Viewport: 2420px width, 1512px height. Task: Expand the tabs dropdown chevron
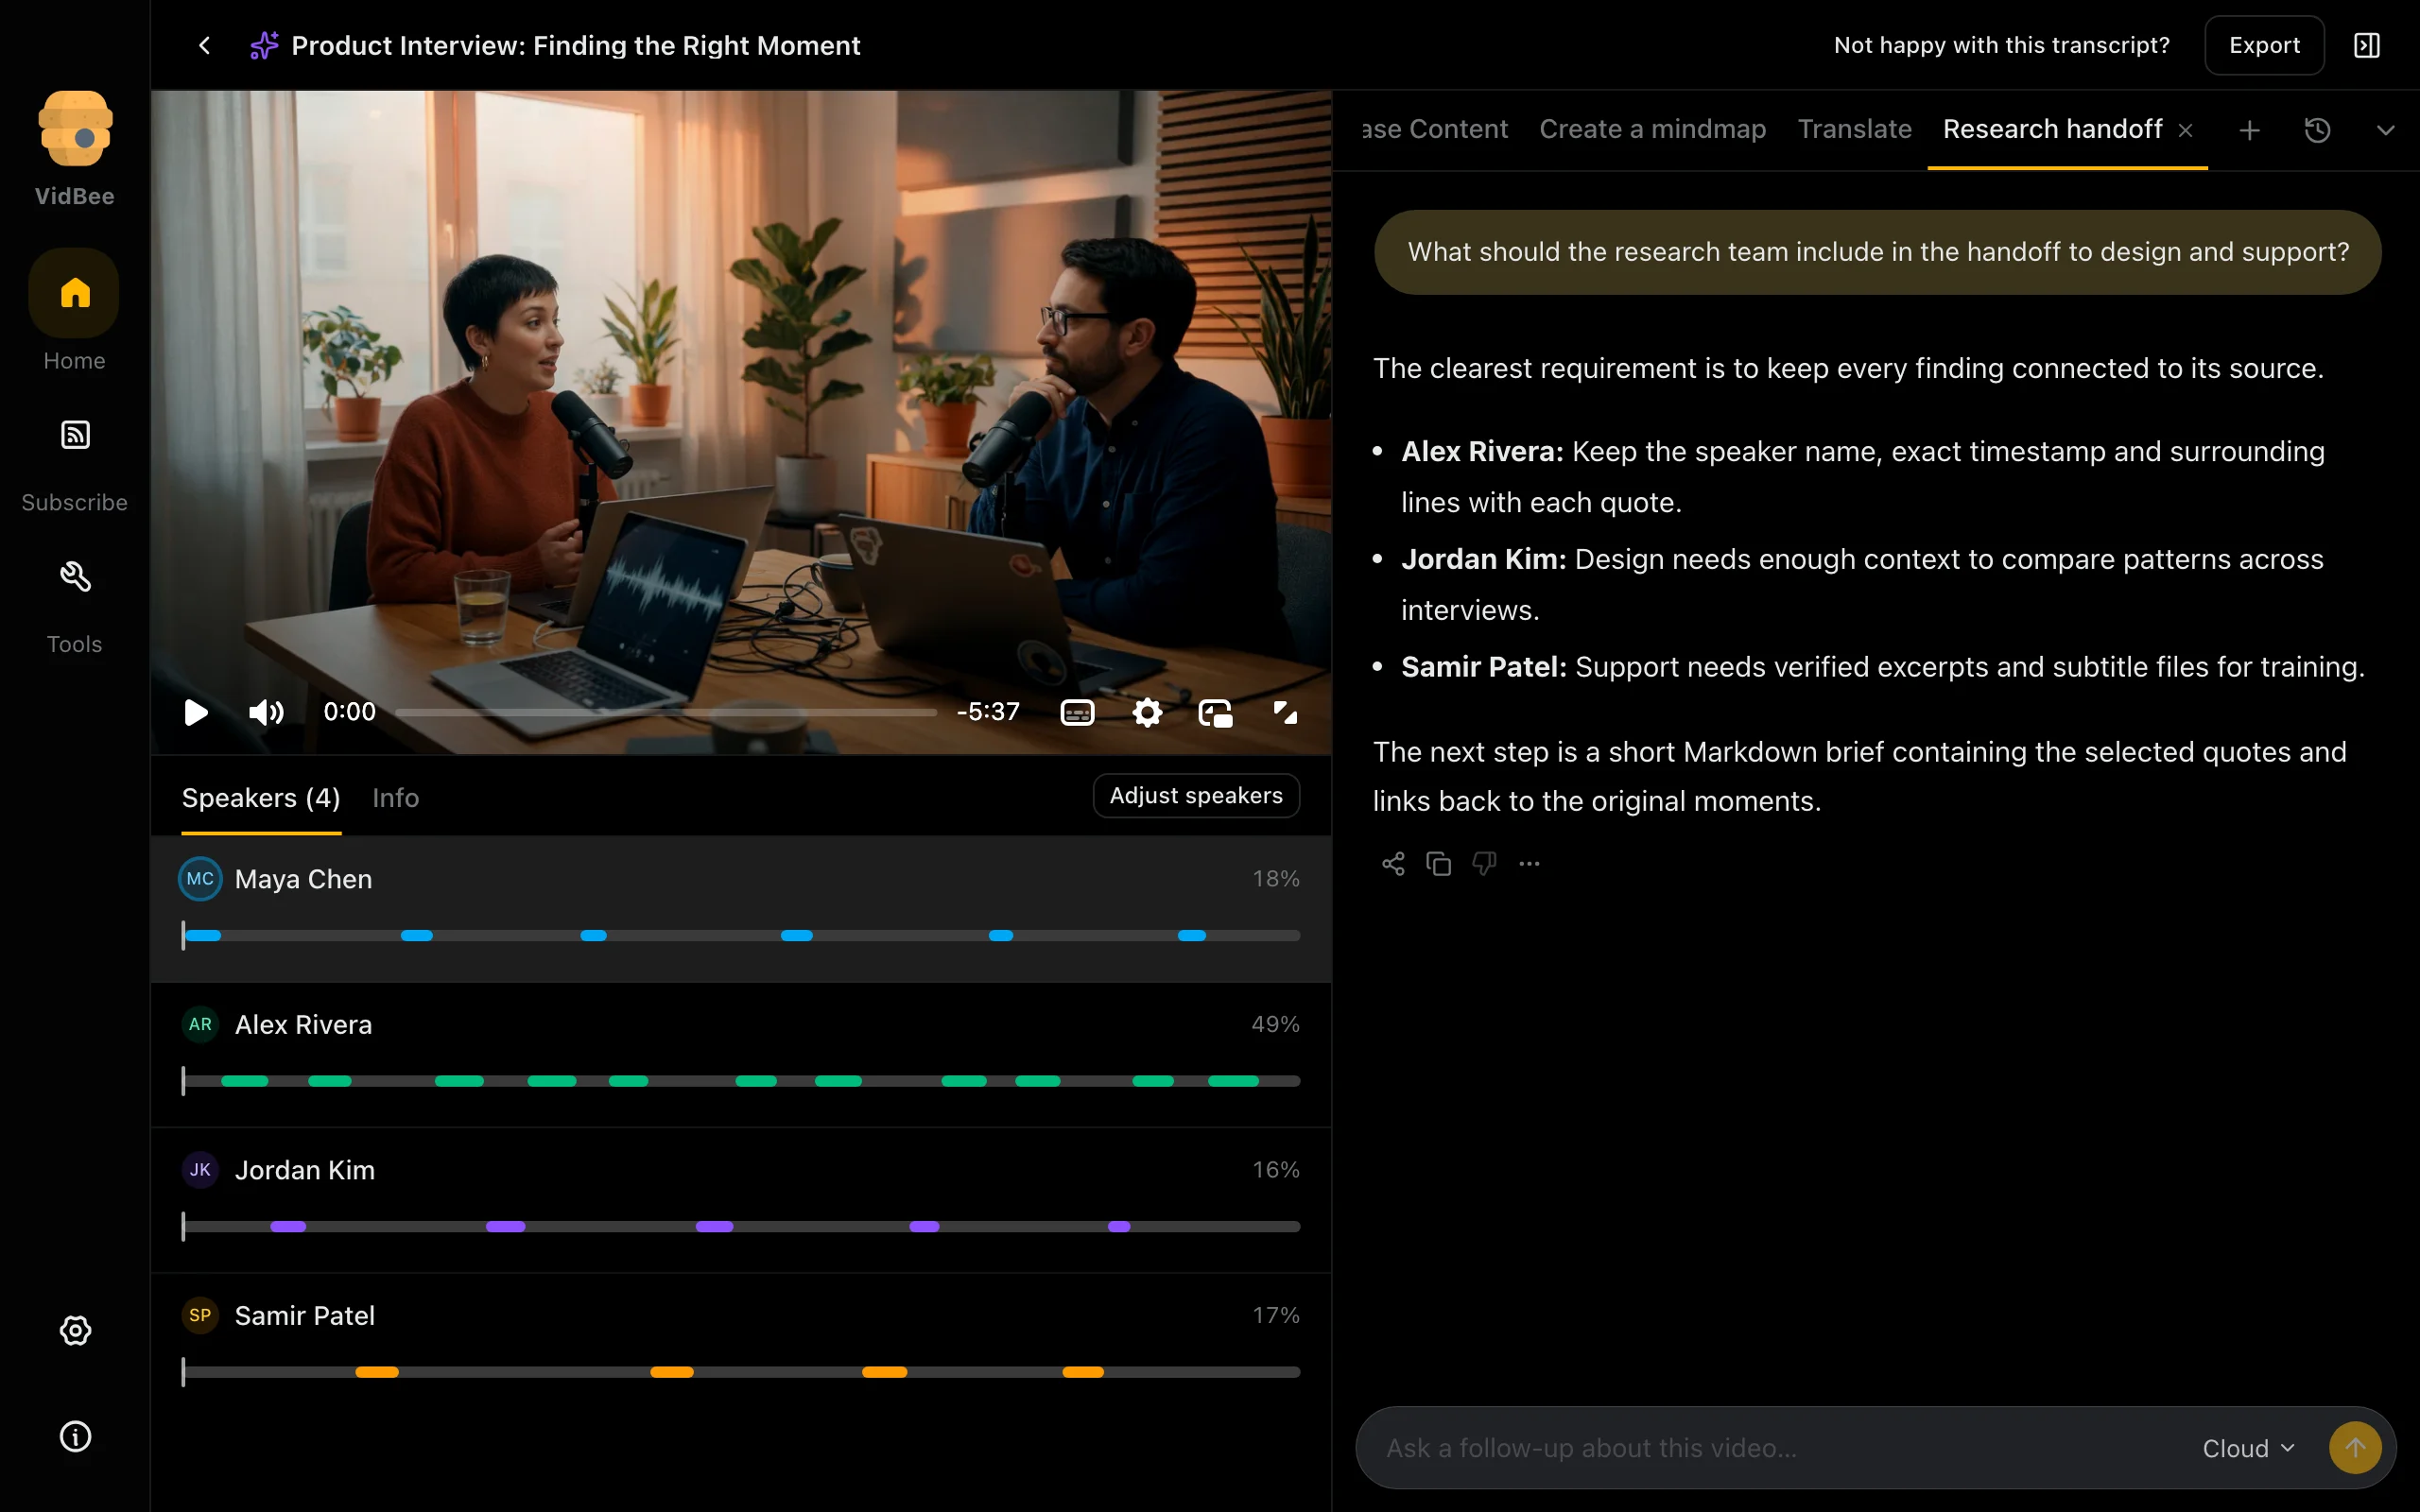coord(2385,130)
